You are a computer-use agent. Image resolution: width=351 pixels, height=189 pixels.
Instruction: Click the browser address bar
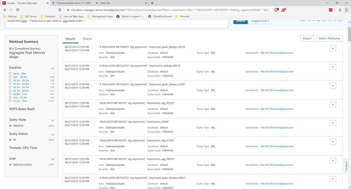[x=170, y=10]
